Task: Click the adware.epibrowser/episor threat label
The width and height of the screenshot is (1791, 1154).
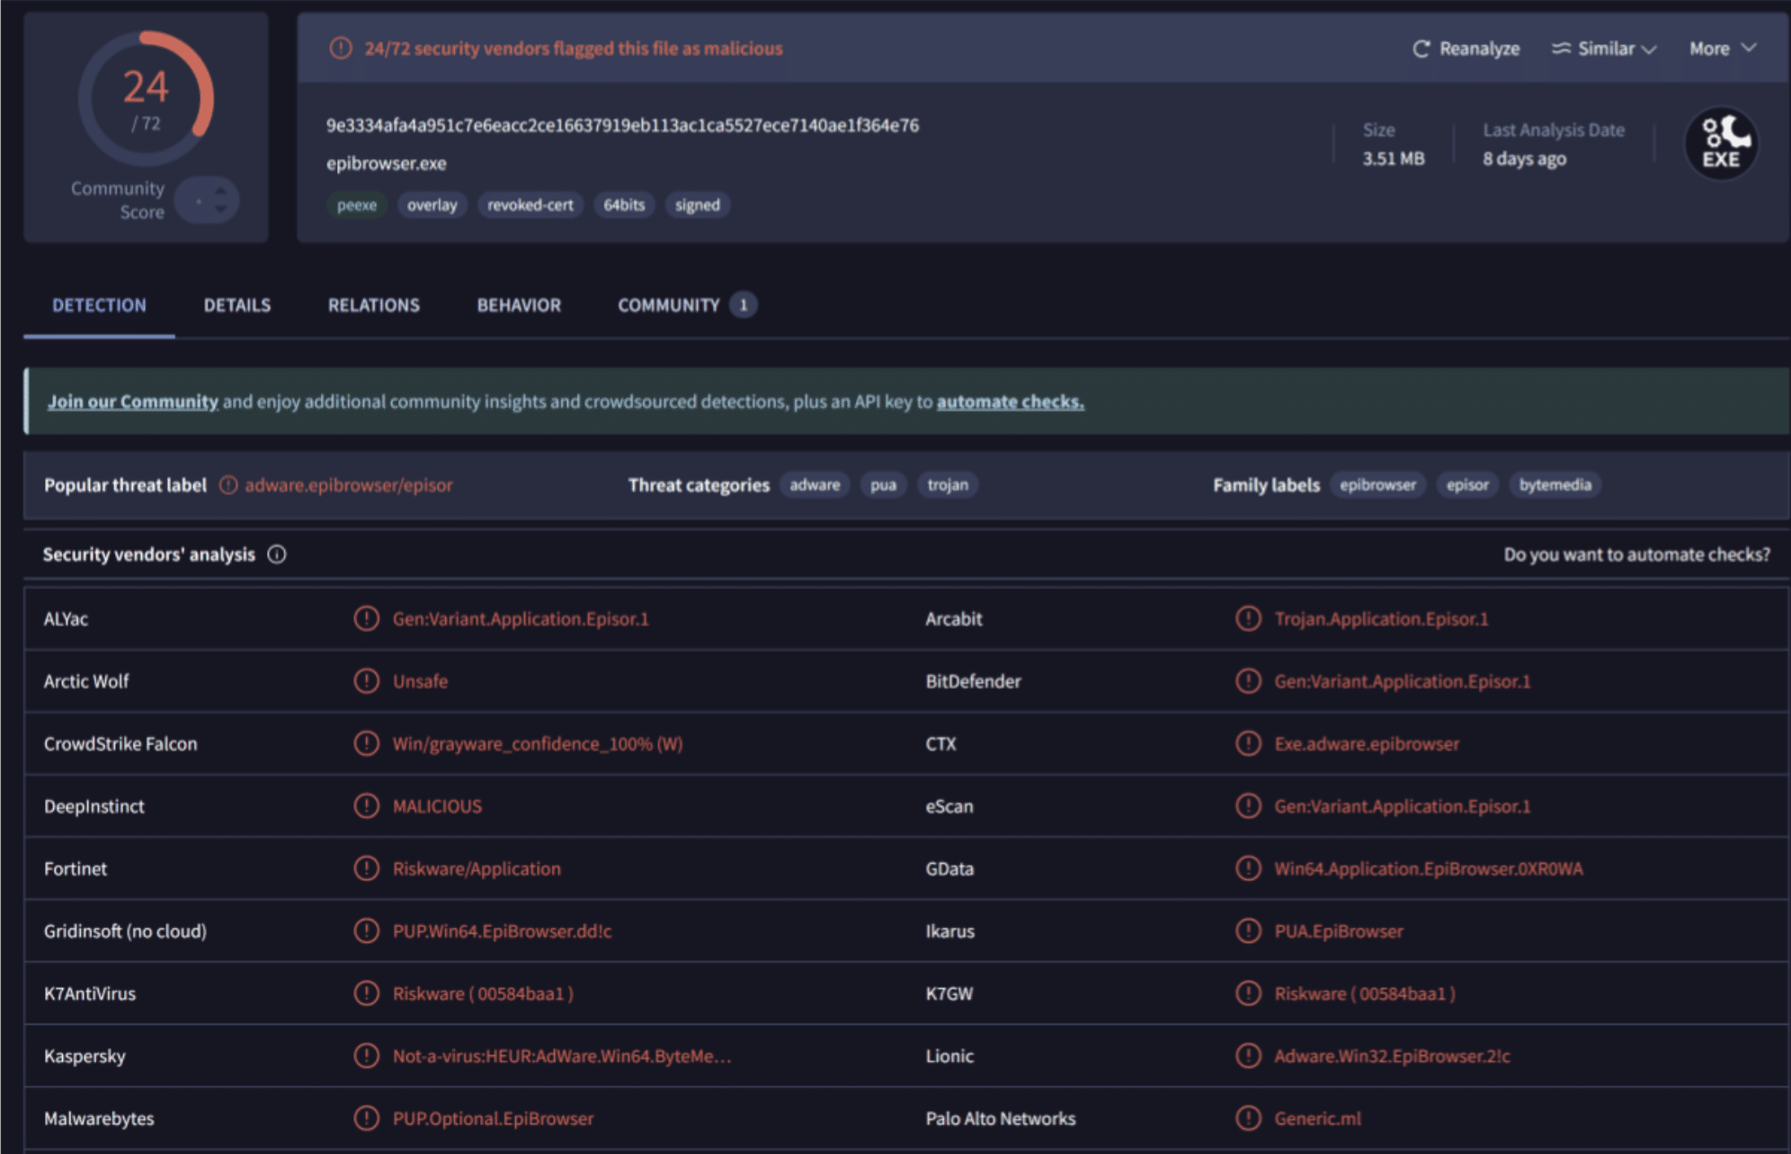Action: click(349, 485)
